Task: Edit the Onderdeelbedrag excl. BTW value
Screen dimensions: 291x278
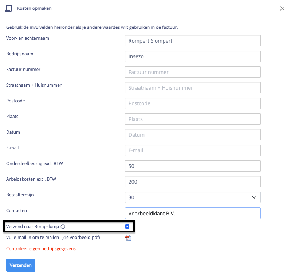Action: click(193, 166)
